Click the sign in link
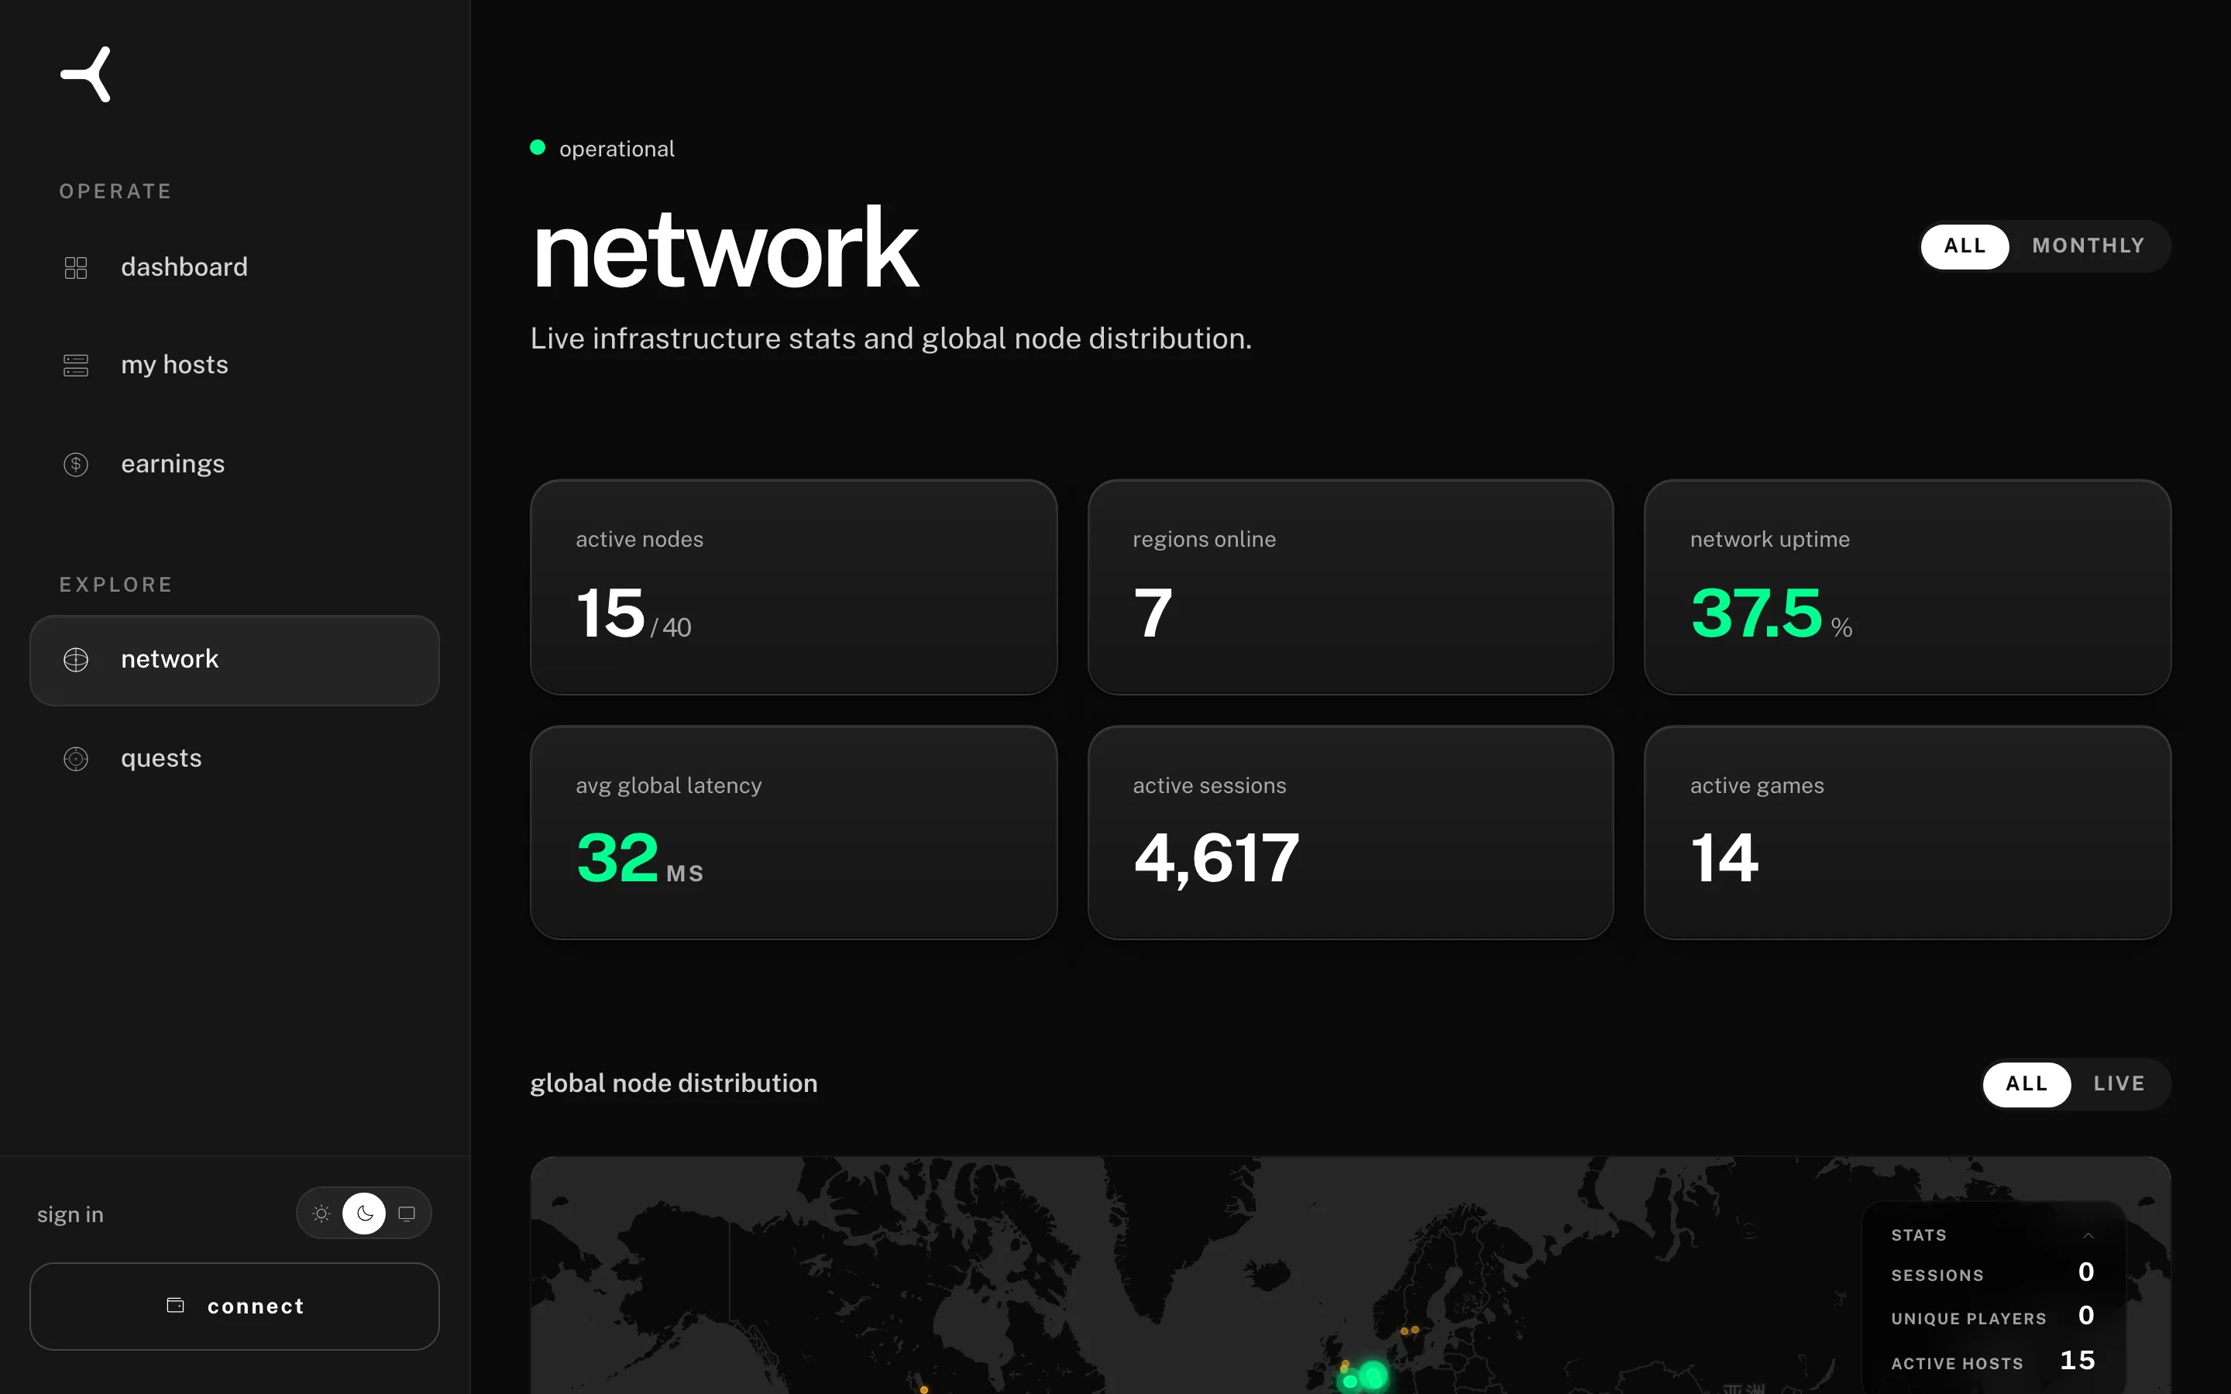Image resolution: width=2231 pixels, height=1394 pixels. pos(70,1214)
